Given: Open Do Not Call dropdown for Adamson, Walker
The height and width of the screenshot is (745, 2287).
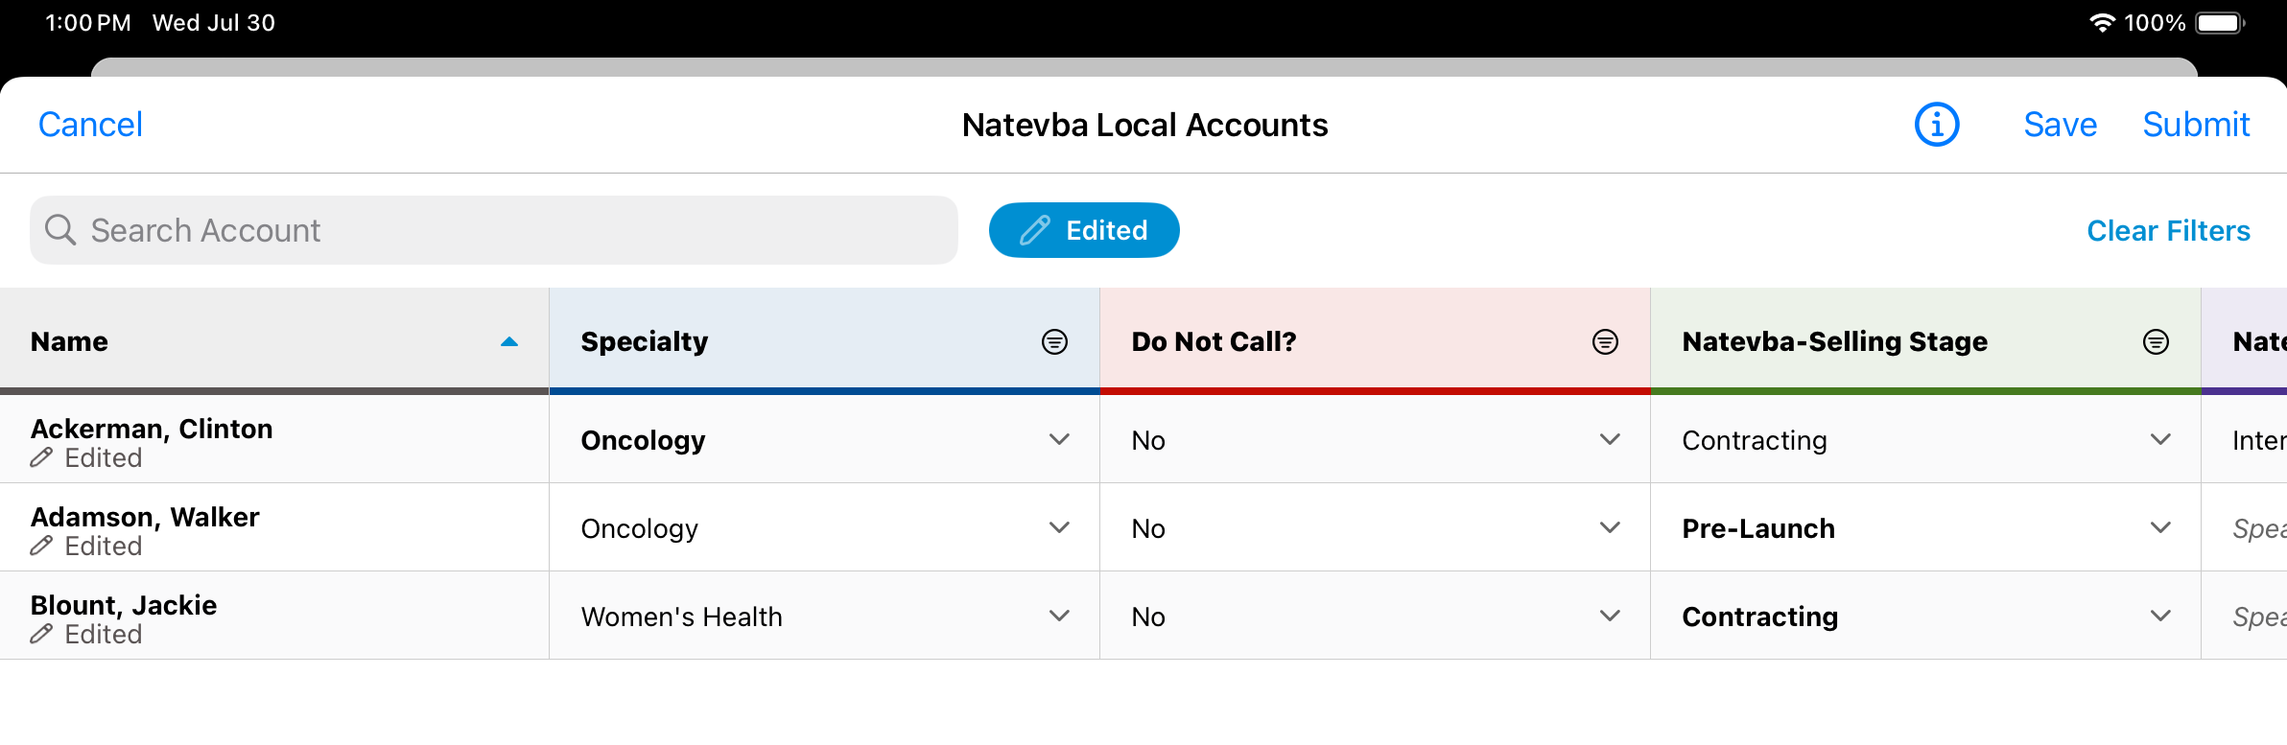Looking at the screenshot, I should click(x=1610, y=528).
